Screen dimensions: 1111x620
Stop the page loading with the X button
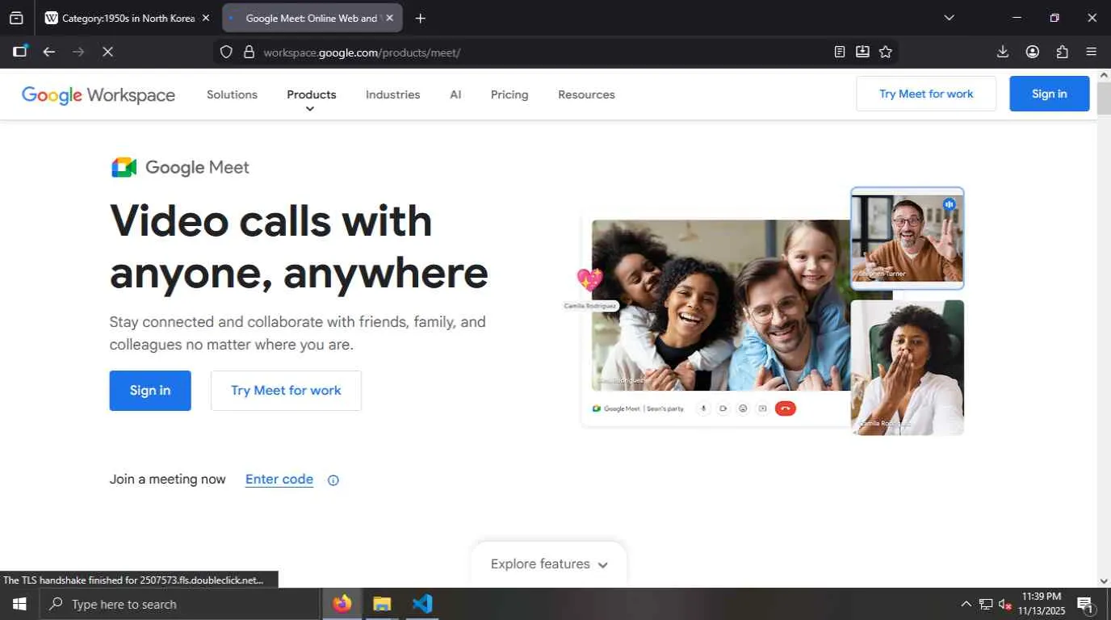tap(107, 52)
